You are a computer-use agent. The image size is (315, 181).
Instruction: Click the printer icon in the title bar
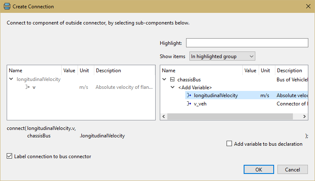(7, 7)
